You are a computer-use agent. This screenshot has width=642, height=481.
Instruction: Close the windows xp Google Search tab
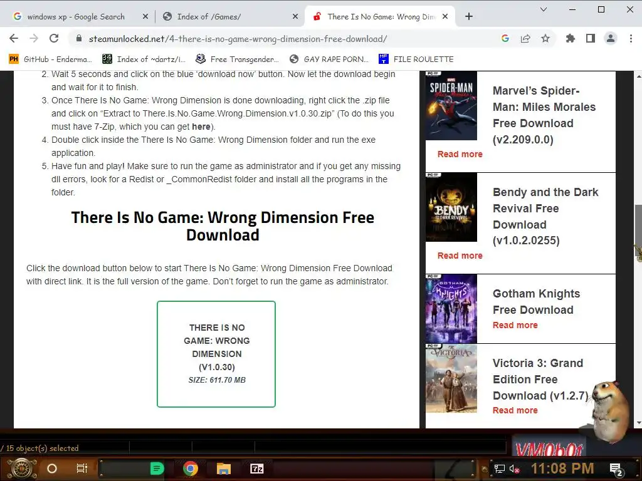(145, 16)
